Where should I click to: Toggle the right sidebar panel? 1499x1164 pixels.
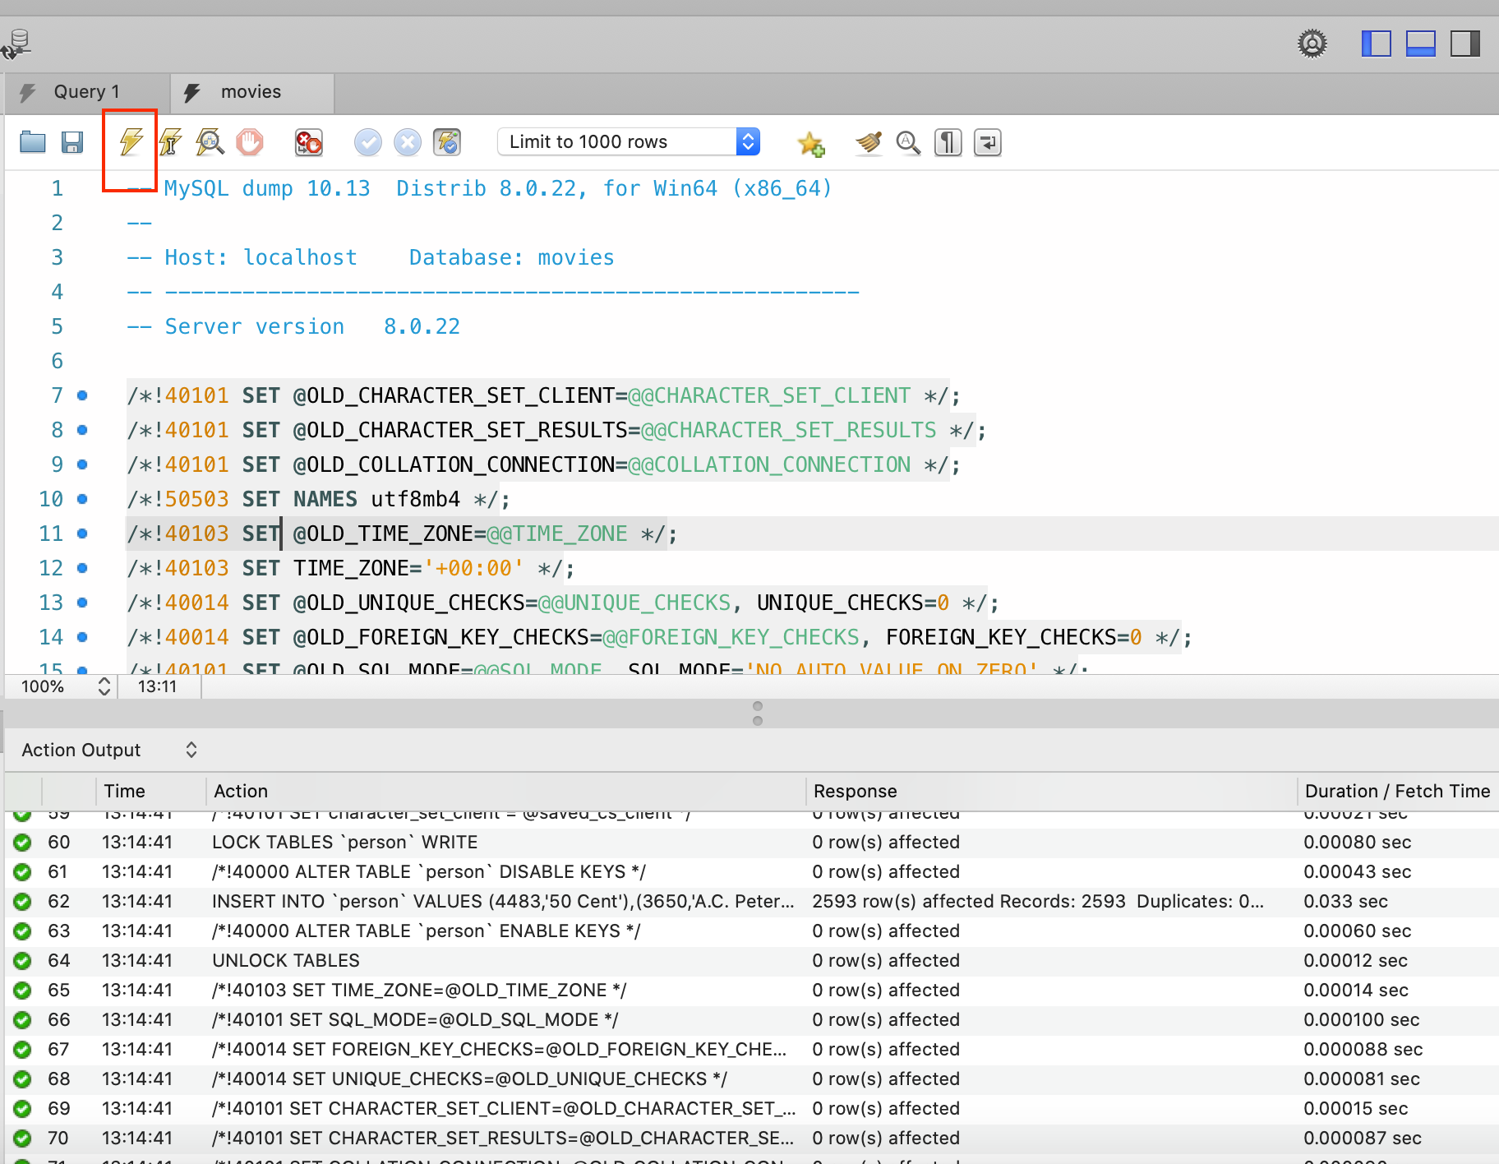click(1465, 44)
